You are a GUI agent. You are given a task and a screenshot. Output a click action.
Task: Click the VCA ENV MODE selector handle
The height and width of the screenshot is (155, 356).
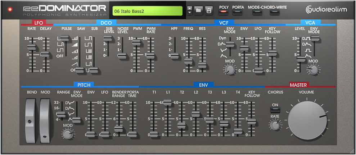click(x=315, y=38)
